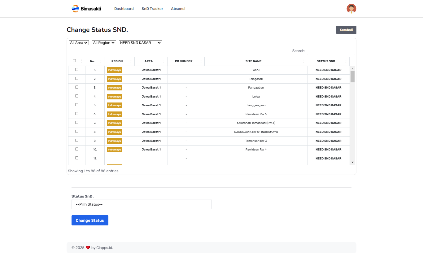Click the Bimasakti logo icon
Viewport: 423px width, 257px height.
75,9
